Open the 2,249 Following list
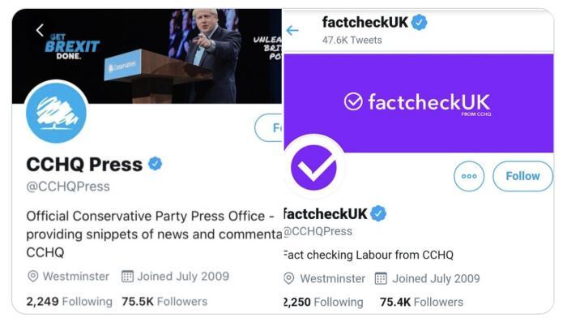Image resolution: width=567 pixels, height=322 pixels. coord(69,302)
